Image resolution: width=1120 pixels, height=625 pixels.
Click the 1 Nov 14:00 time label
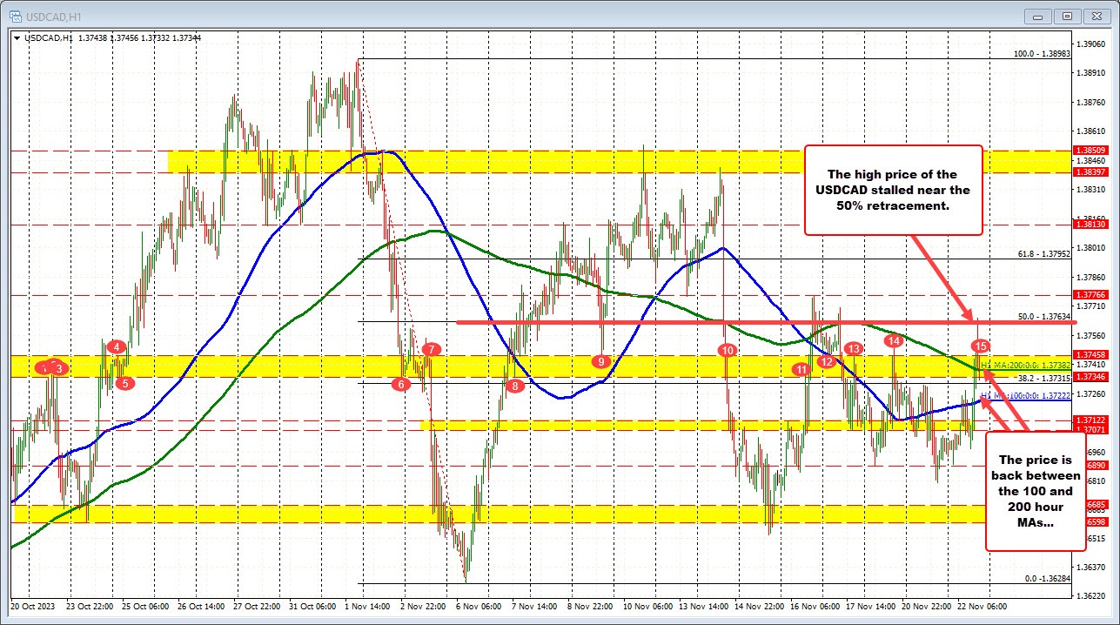click(x=368, y=605)
